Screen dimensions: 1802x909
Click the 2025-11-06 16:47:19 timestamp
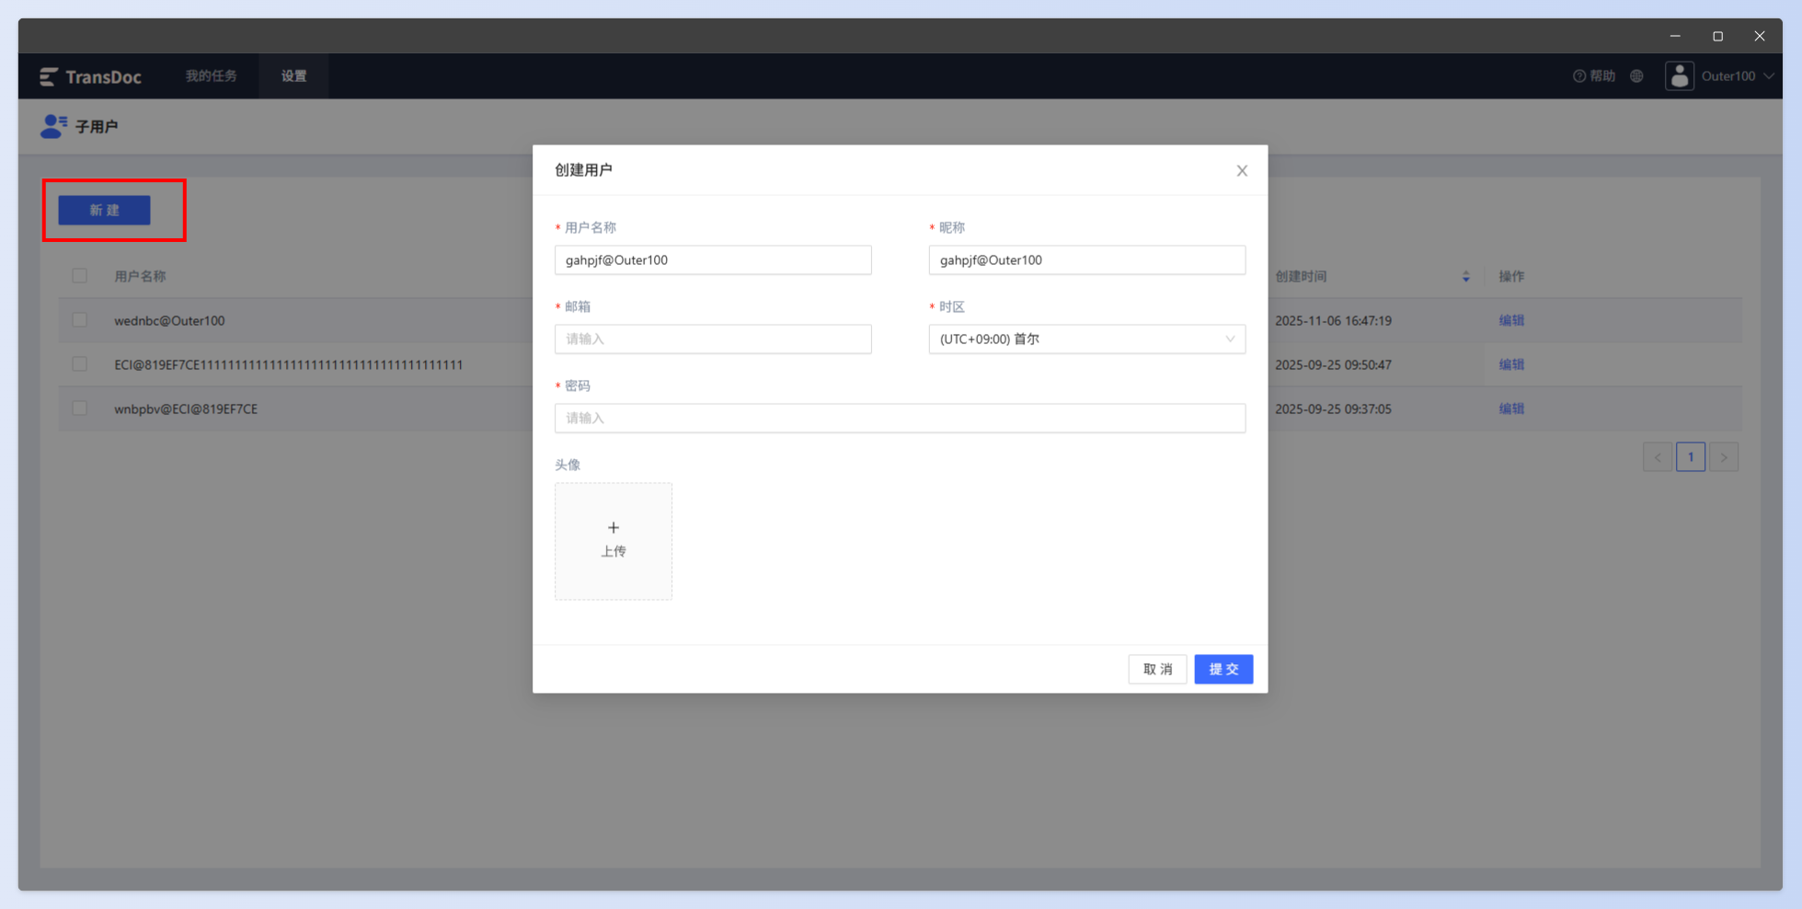pyautogui.click(x=1333, y=321)
